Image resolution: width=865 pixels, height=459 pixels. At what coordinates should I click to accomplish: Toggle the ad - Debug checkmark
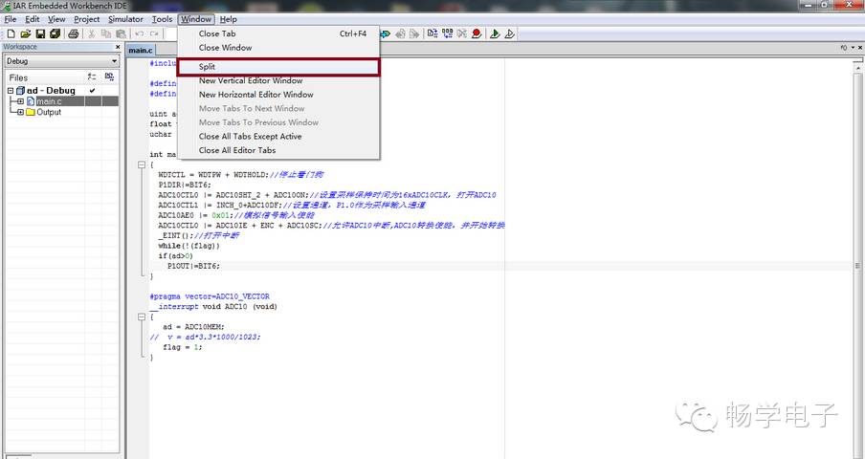[x=92, y=91]
